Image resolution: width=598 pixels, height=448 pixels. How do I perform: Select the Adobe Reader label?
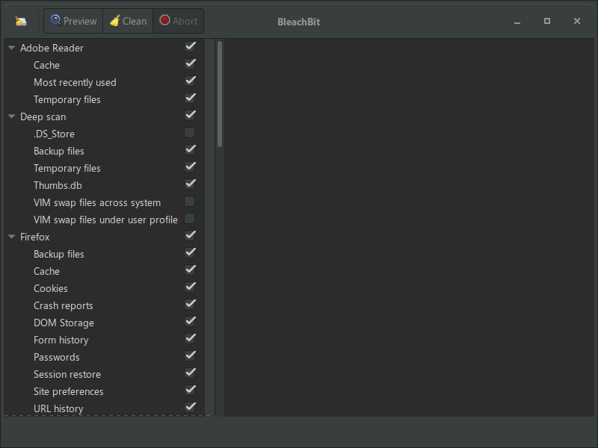point(52,48)
